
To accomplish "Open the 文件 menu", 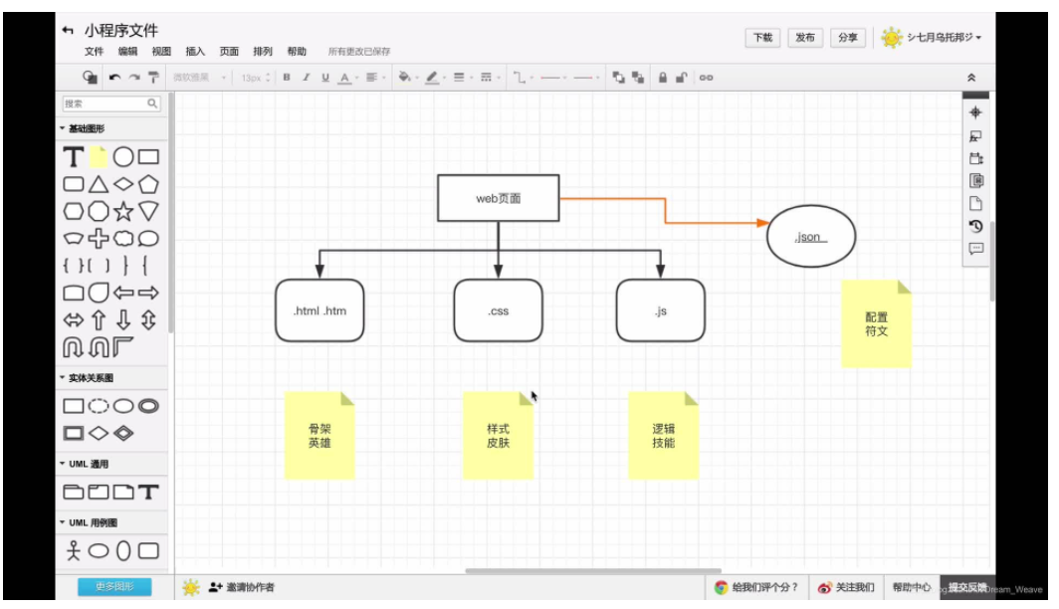I will (x=94, y=52).
